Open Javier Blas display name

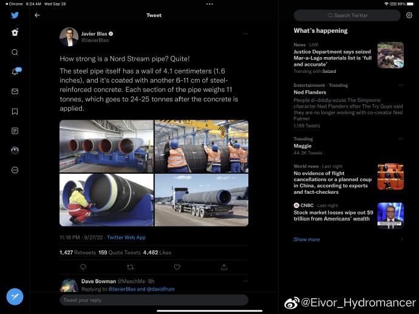(94, 33)
